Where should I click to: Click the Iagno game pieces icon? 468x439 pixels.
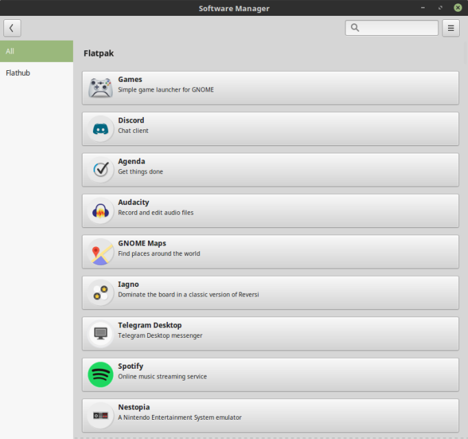click(x=100, y=292)
